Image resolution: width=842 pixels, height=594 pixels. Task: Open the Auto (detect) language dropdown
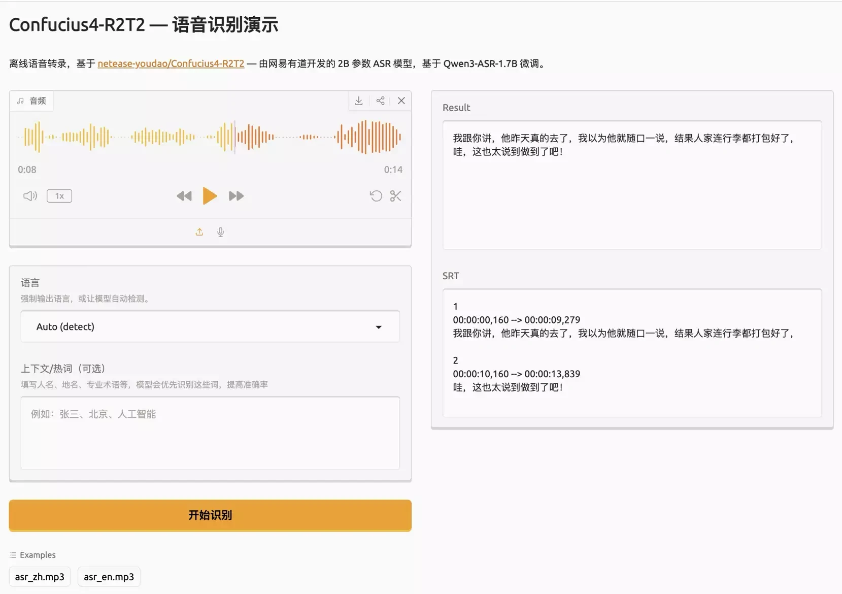pos(210,326)
